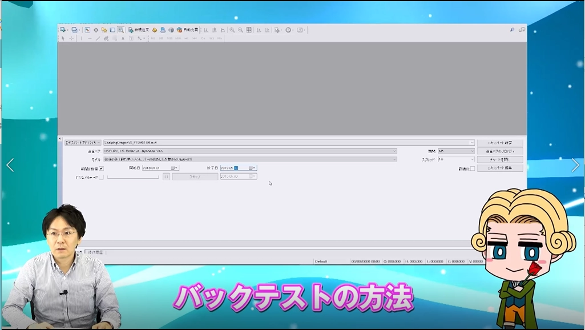Open the spread value dropdown
Image resolution: width=585 pixels, height=330 pixels.
tap(472, 160)
